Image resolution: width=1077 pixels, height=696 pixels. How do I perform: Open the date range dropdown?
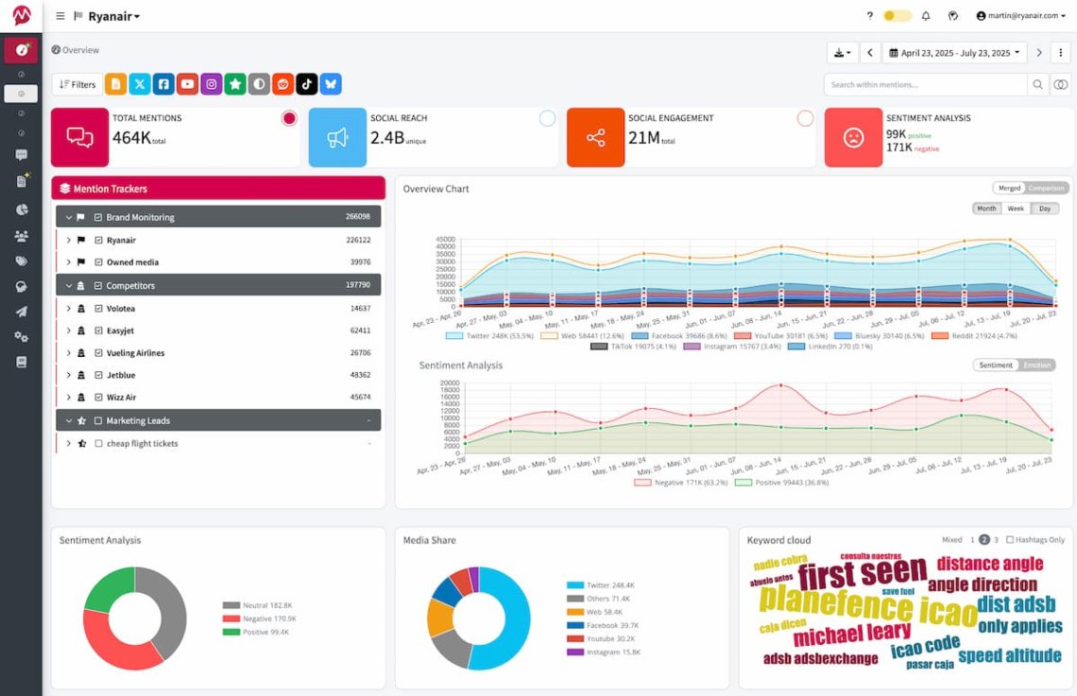[954, 53]
